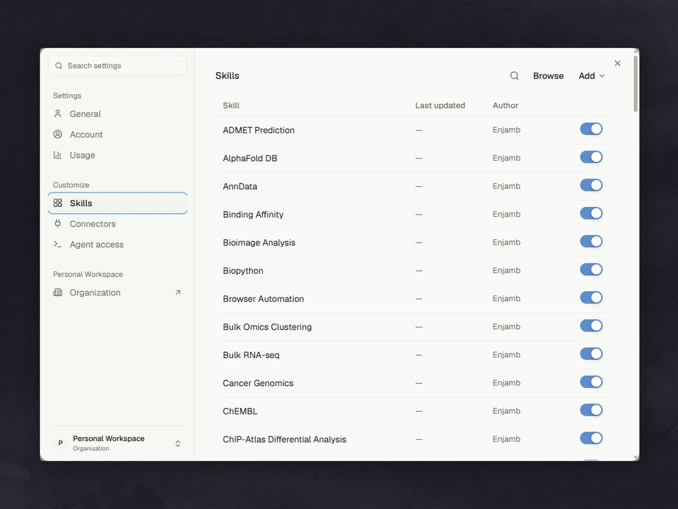The height and width of the screenshot is (509, 678).
Task: Disable the Bulk Omics Clustering skill
Action: [591, 326]
